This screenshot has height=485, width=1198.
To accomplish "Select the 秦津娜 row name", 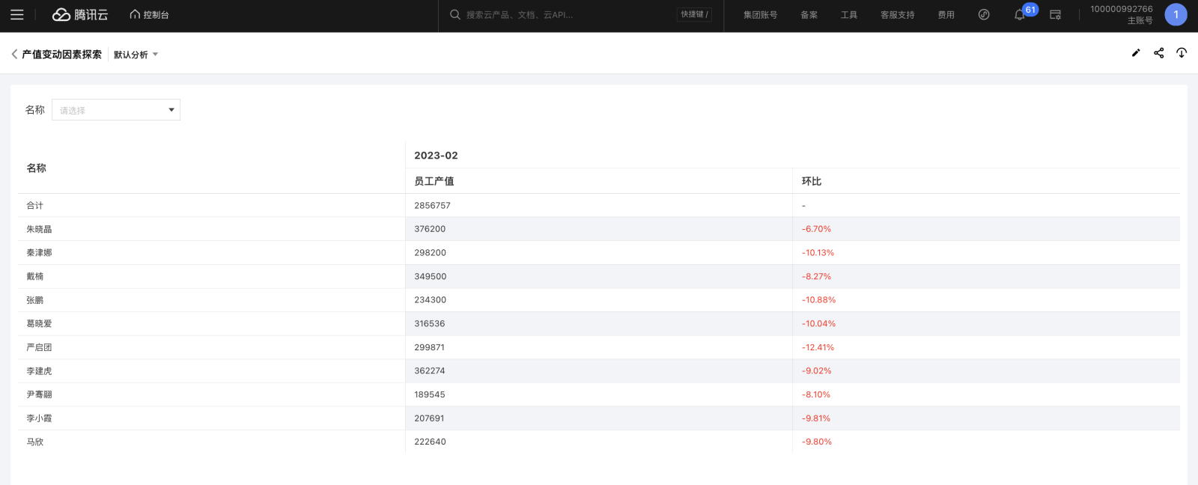I will coord(40,253).
